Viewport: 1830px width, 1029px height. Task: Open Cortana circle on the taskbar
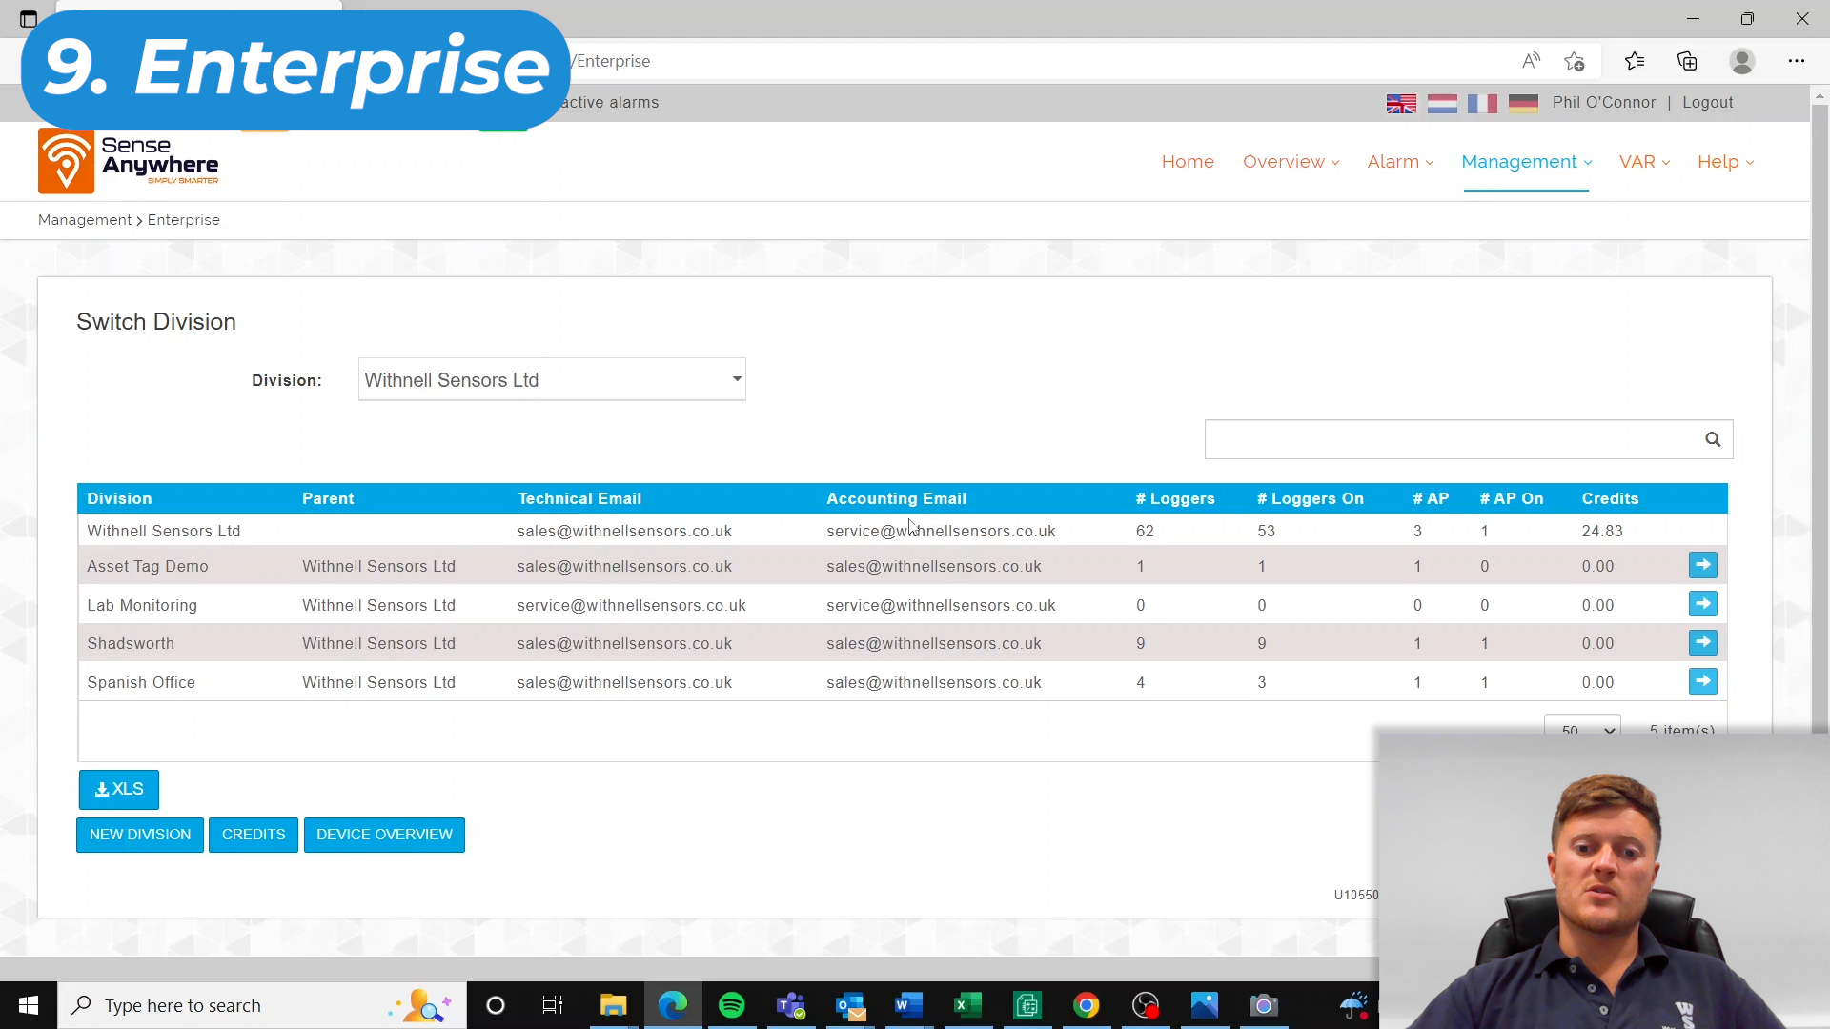496,1005
